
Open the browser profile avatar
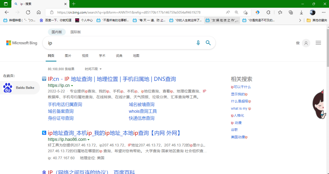pos(313,12)
